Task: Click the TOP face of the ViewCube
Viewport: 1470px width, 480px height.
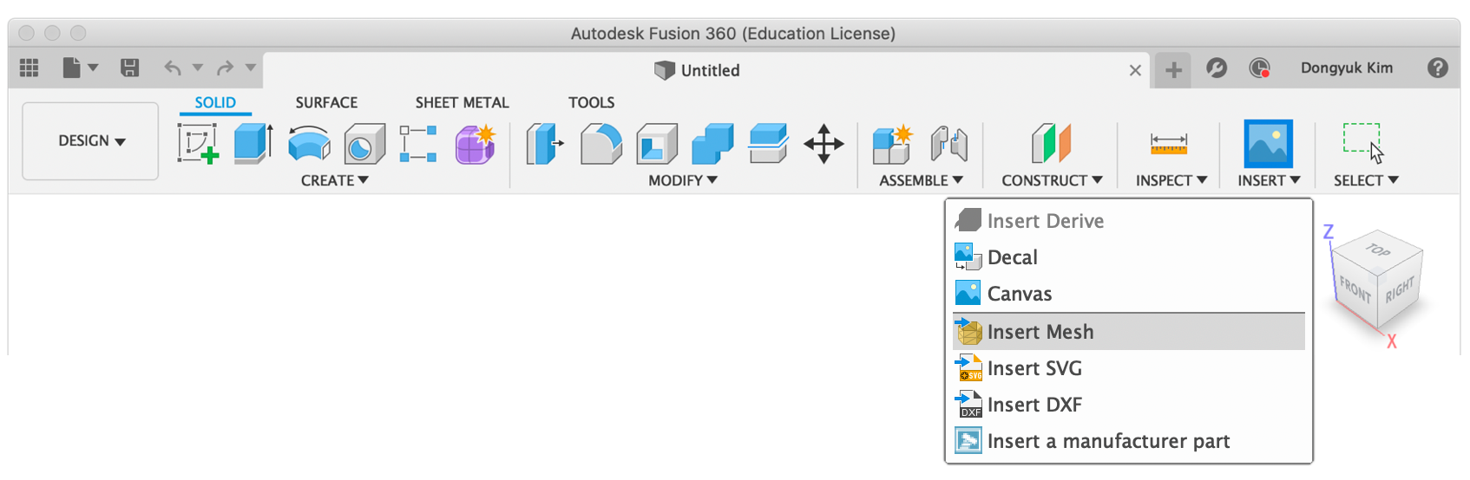Action: click(x=1378, y=250)
